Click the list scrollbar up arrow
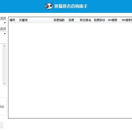Viewport: 132px width, 132px height. [4, 46]
